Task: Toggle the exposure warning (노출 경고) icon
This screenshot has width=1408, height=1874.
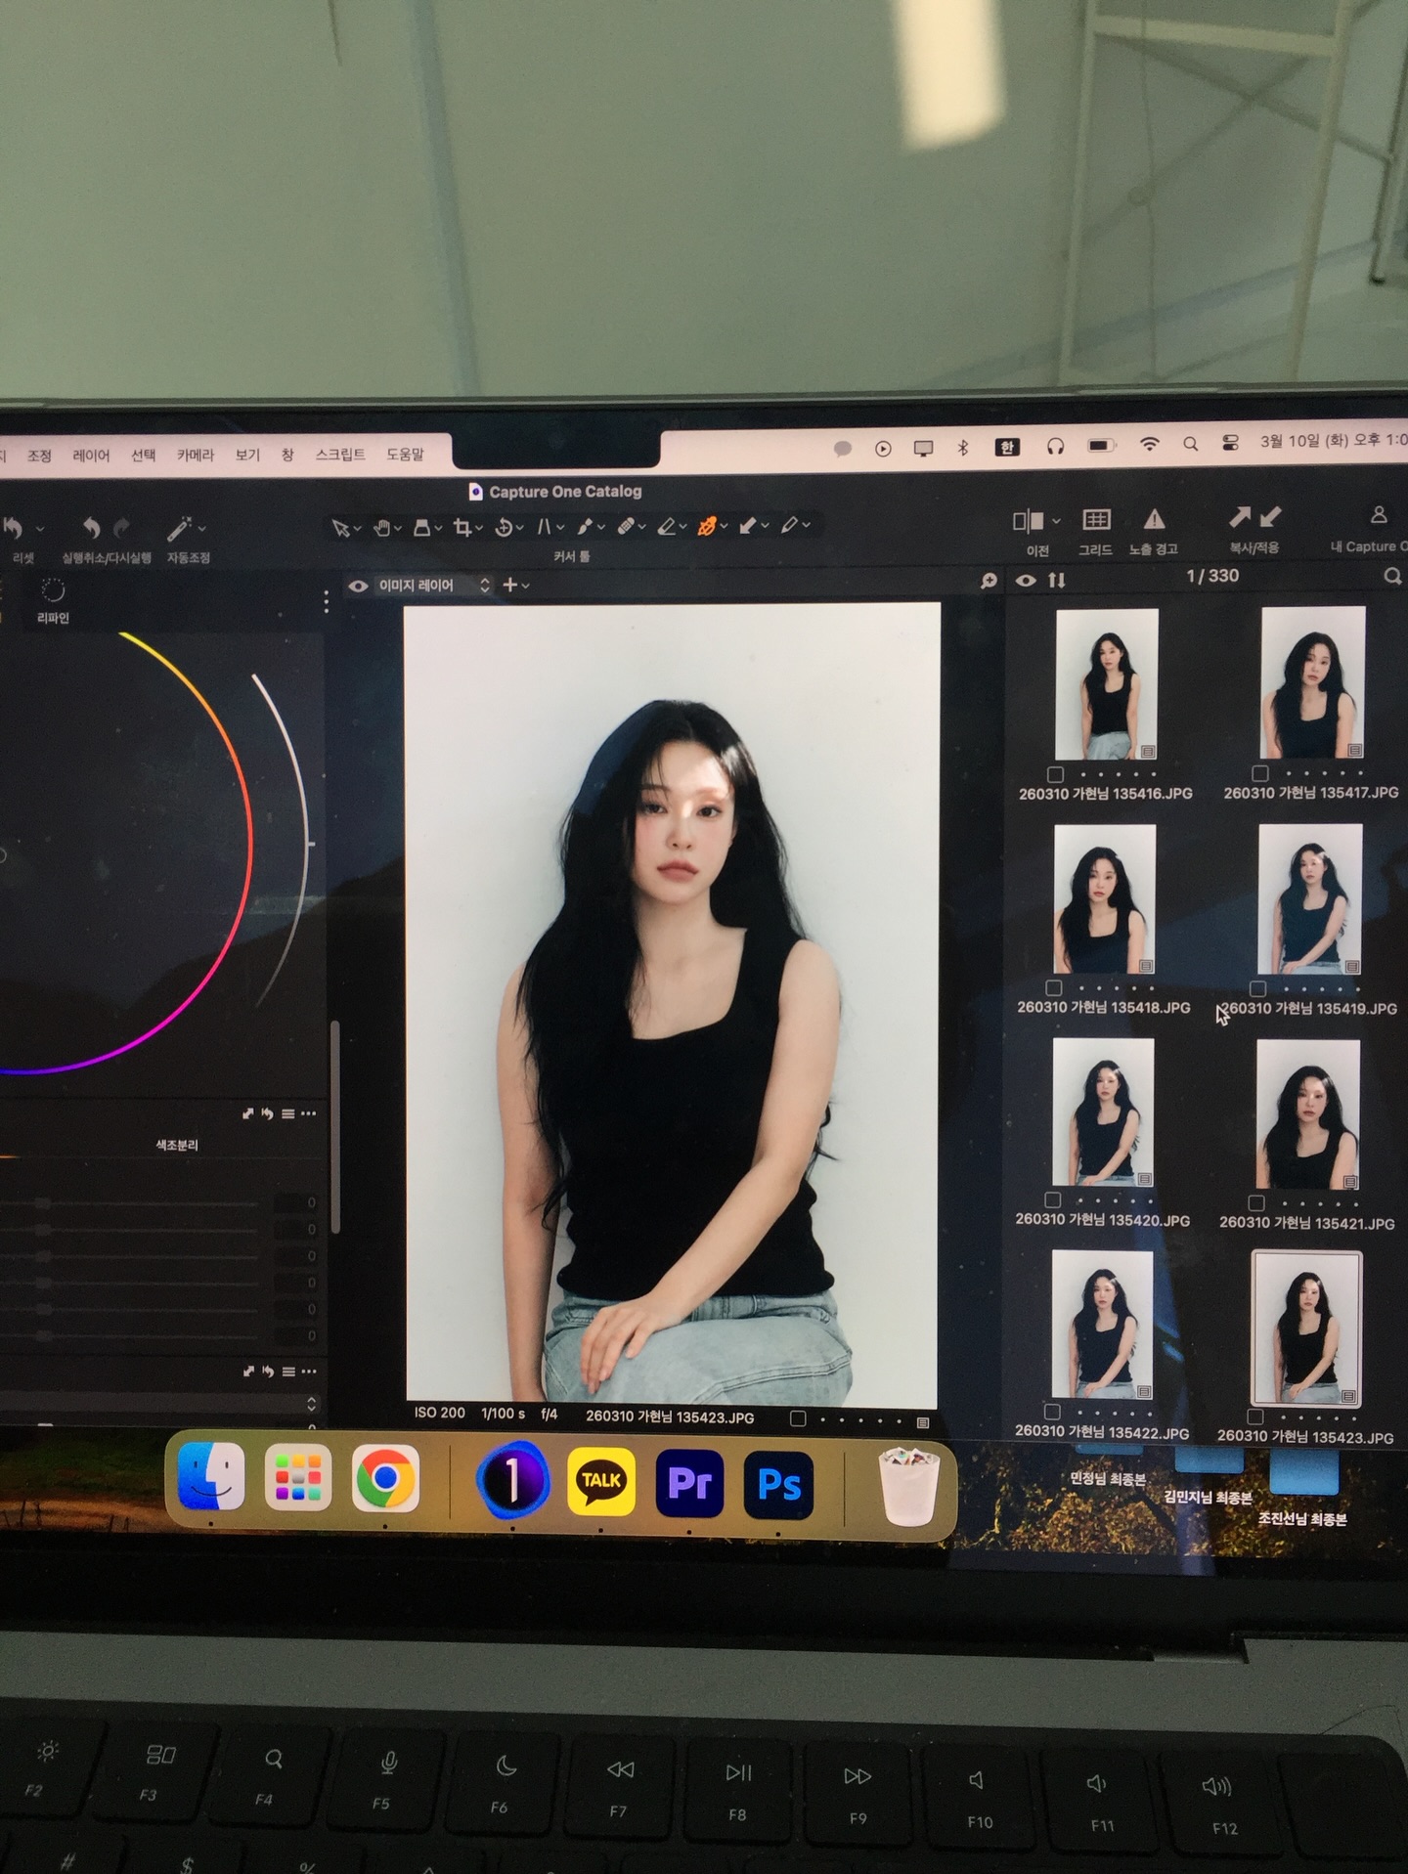Action: (1154, 519)
